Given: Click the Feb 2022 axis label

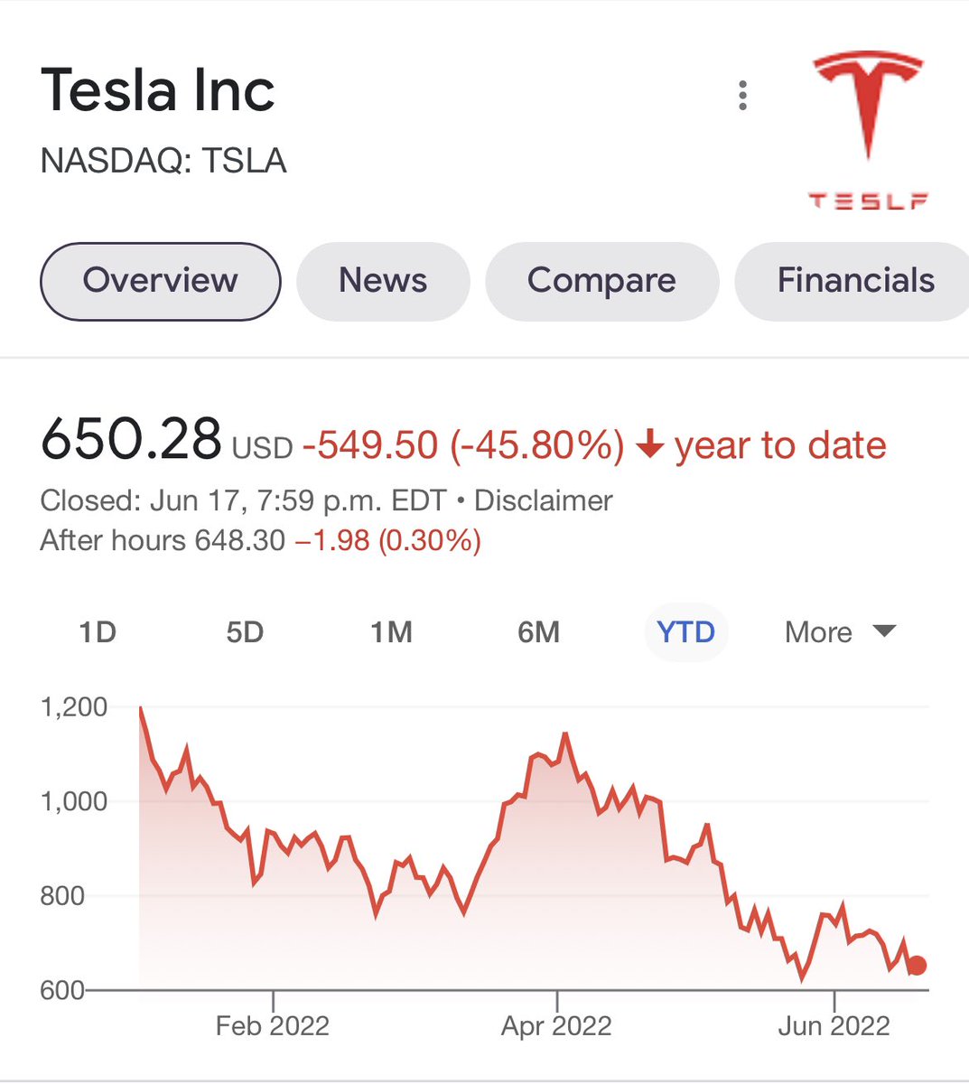Looking at the screenshot, I should (x=272, y=1026).
